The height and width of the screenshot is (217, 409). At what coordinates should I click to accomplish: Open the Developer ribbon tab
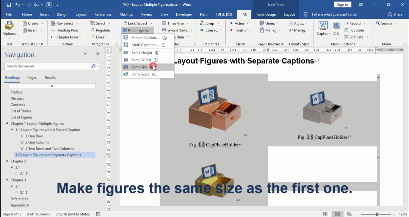pyautogui.click(x=184, y=14)
